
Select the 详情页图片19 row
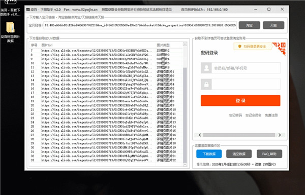pos(106,147)
